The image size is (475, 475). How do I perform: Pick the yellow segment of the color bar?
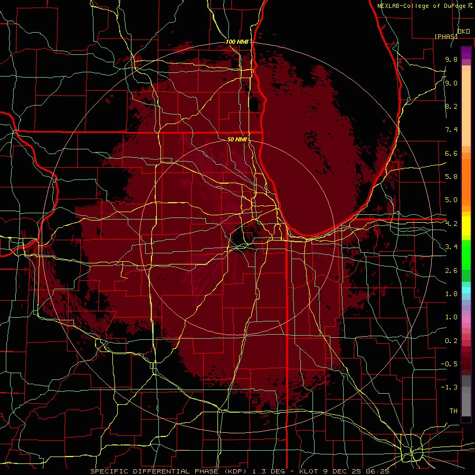[466, 226]
